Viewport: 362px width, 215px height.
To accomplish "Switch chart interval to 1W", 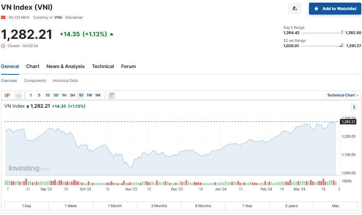I will [89, 95].
